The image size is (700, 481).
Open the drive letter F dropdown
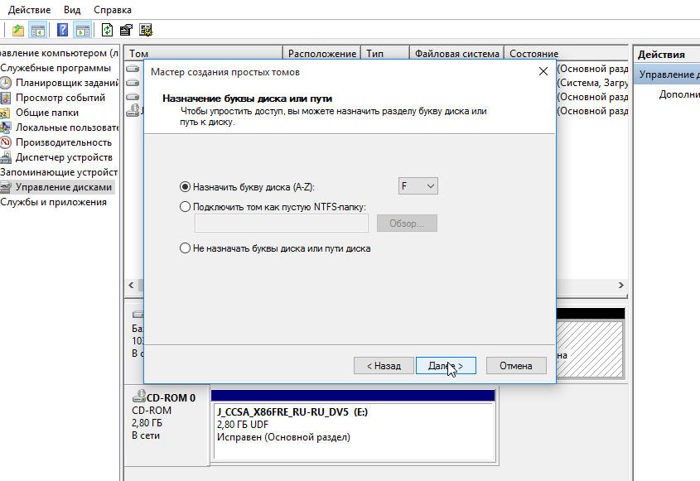(418, 186)
